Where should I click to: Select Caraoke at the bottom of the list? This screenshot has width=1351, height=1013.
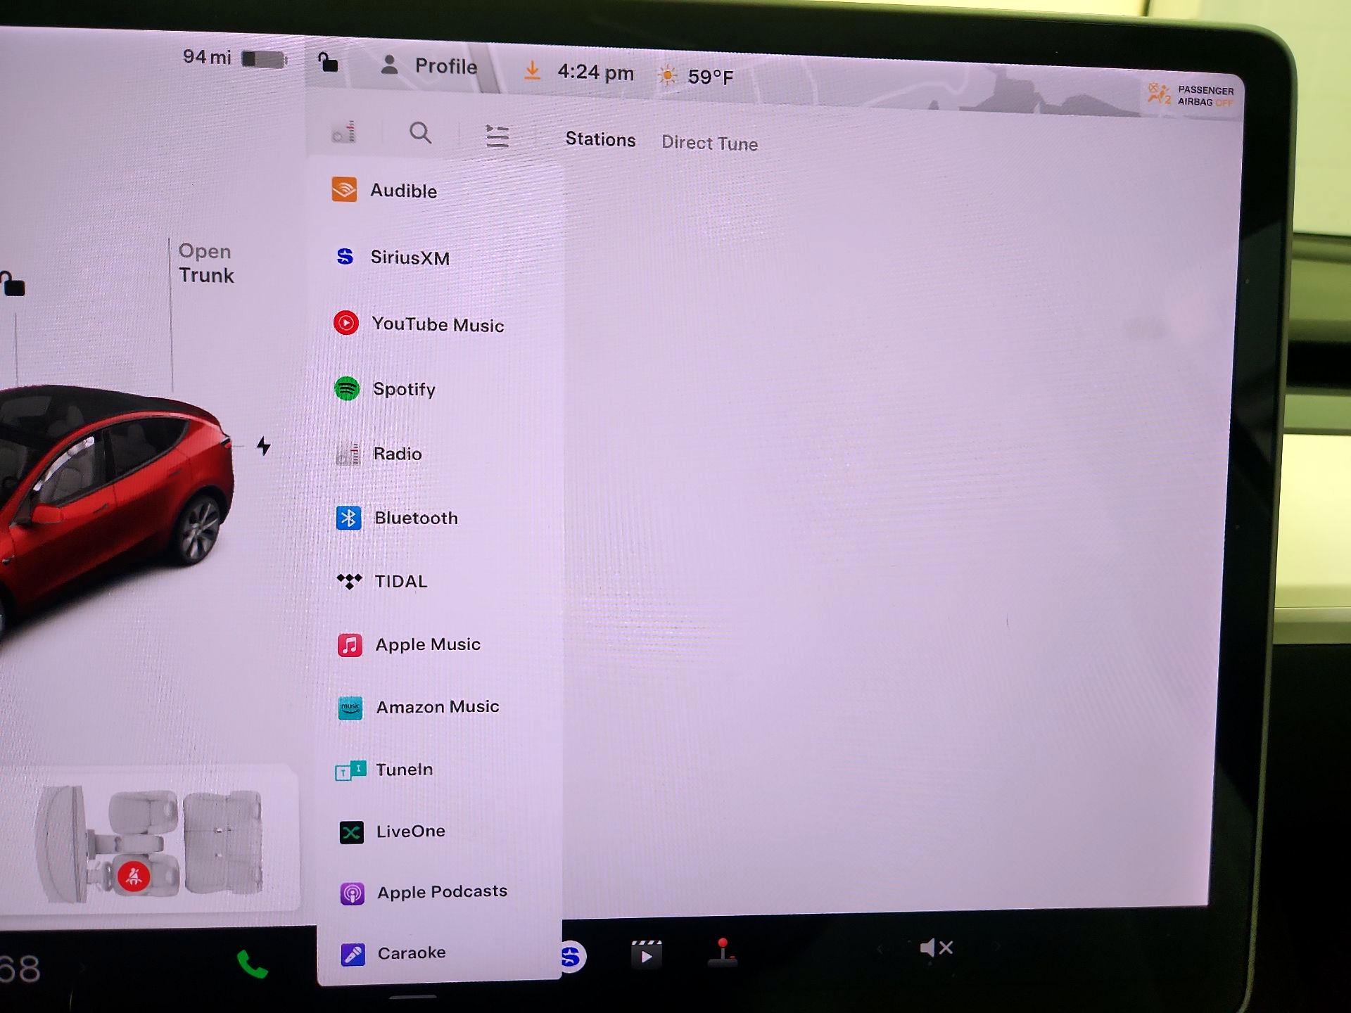(412, 953)
